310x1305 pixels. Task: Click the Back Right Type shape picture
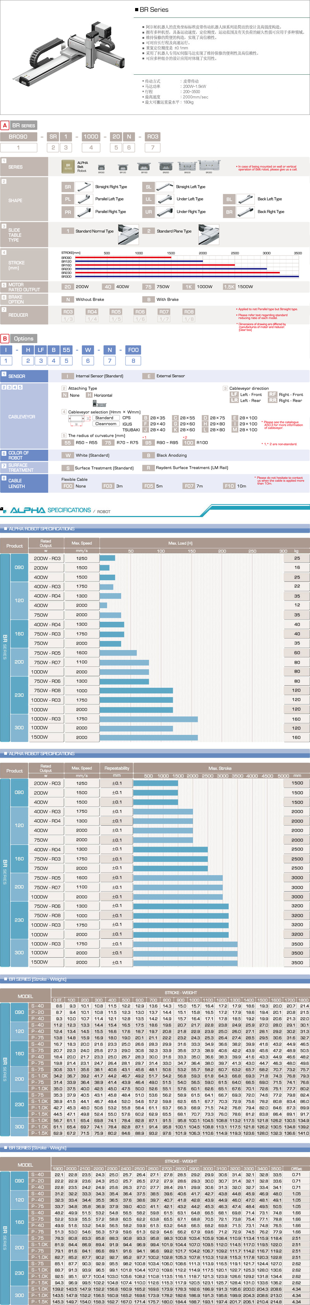click(x=246, y=212)
